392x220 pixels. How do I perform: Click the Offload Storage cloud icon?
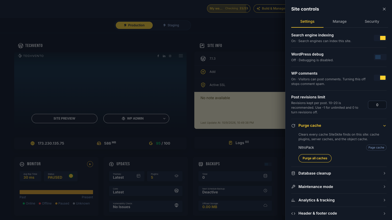click(265, 205)
